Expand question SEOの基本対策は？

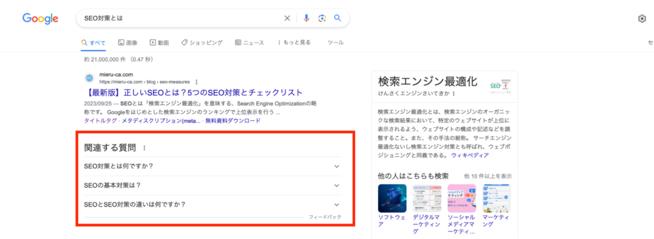click(212, 185)
